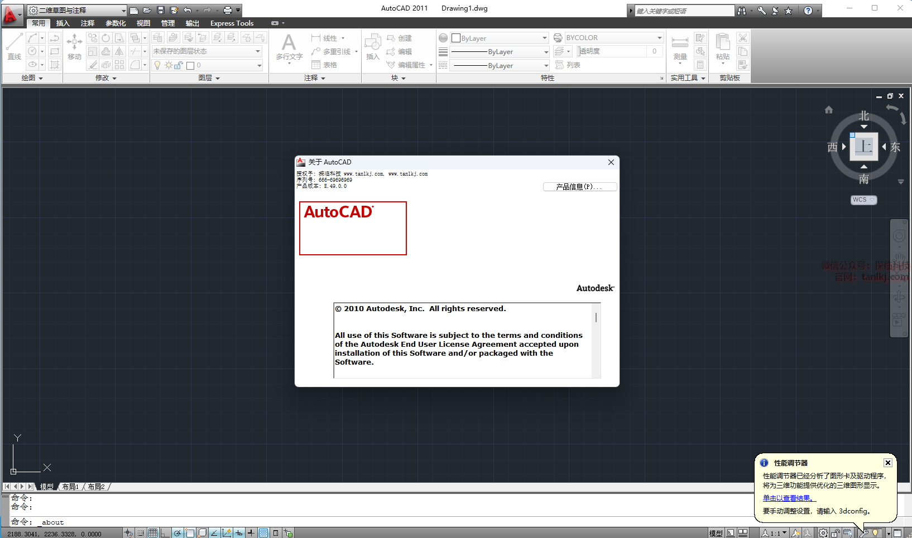Click 东 on the ViewCube compass
This screenshot has height=538, width=912.
[x=895, y=147]
